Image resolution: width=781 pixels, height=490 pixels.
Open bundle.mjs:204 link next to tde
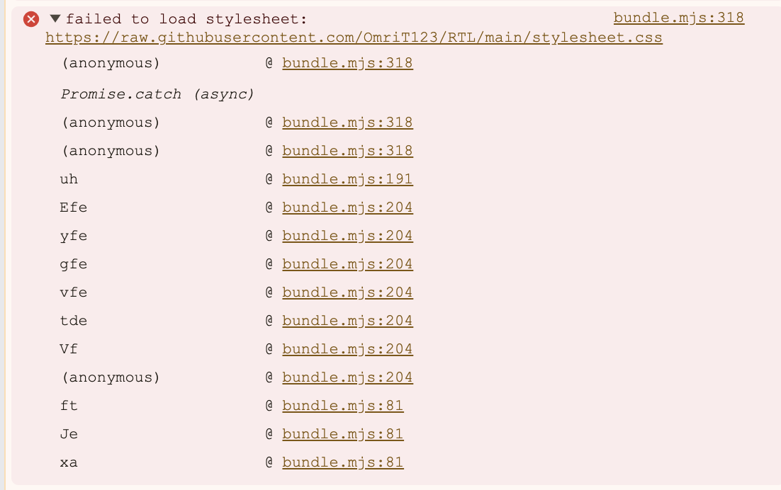click(x=347, y=321)
